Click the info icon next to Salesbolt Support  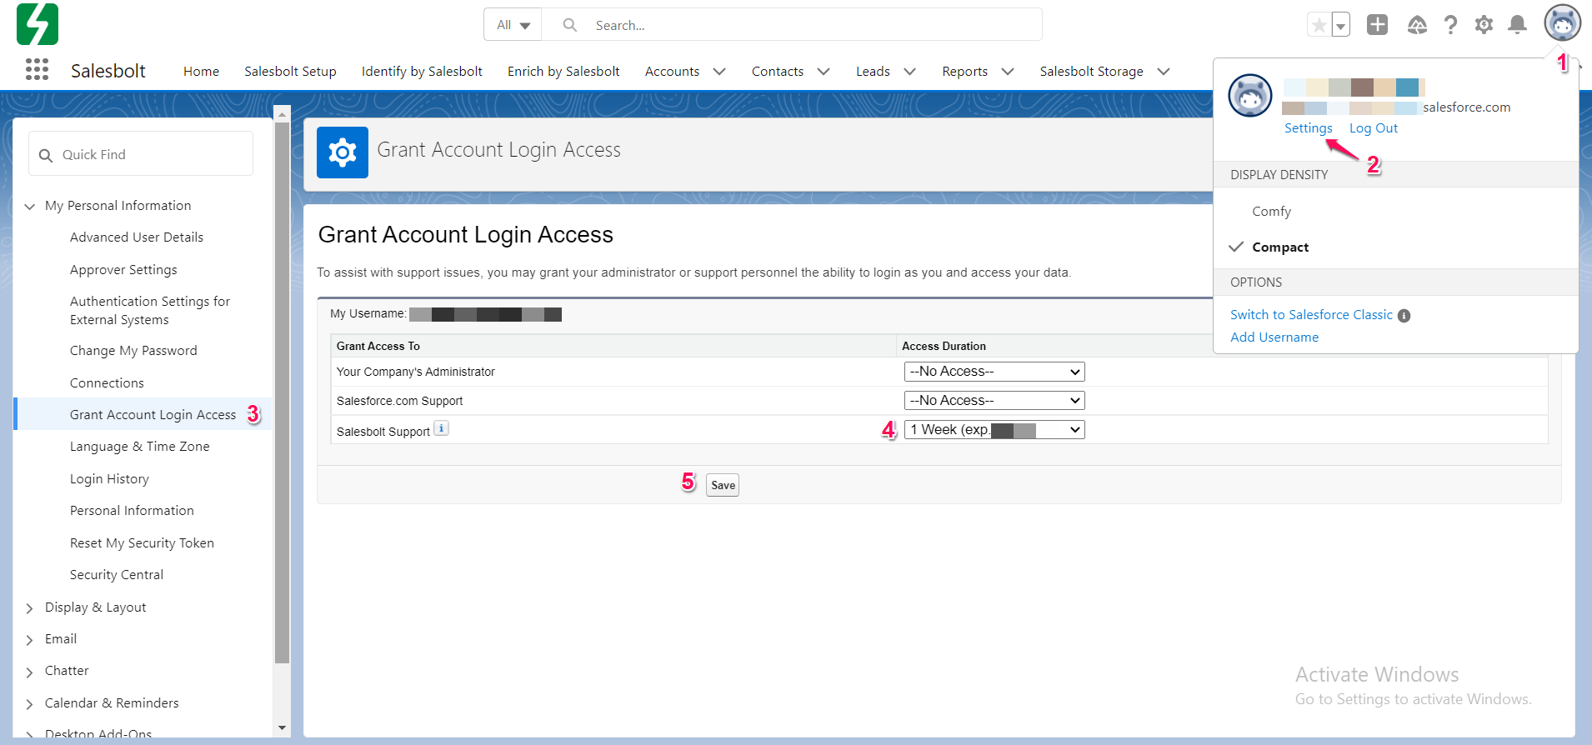(x=441, y=428)
